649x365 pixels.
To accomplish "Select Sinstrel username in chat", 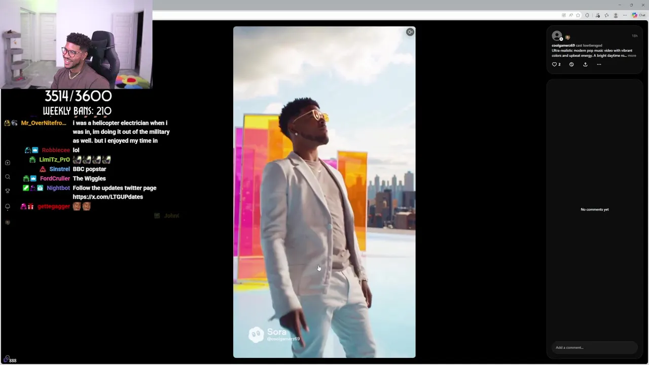I will [x=59, y=169].
